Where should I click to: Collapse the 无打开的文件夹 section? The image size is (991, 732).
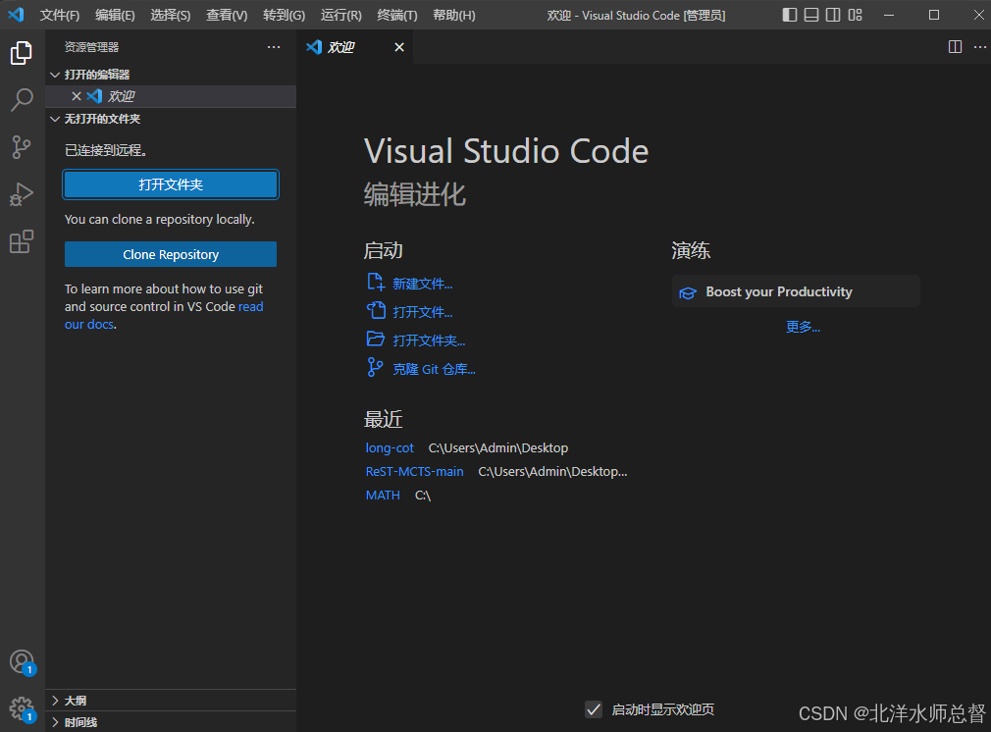(x=55, y=119)
